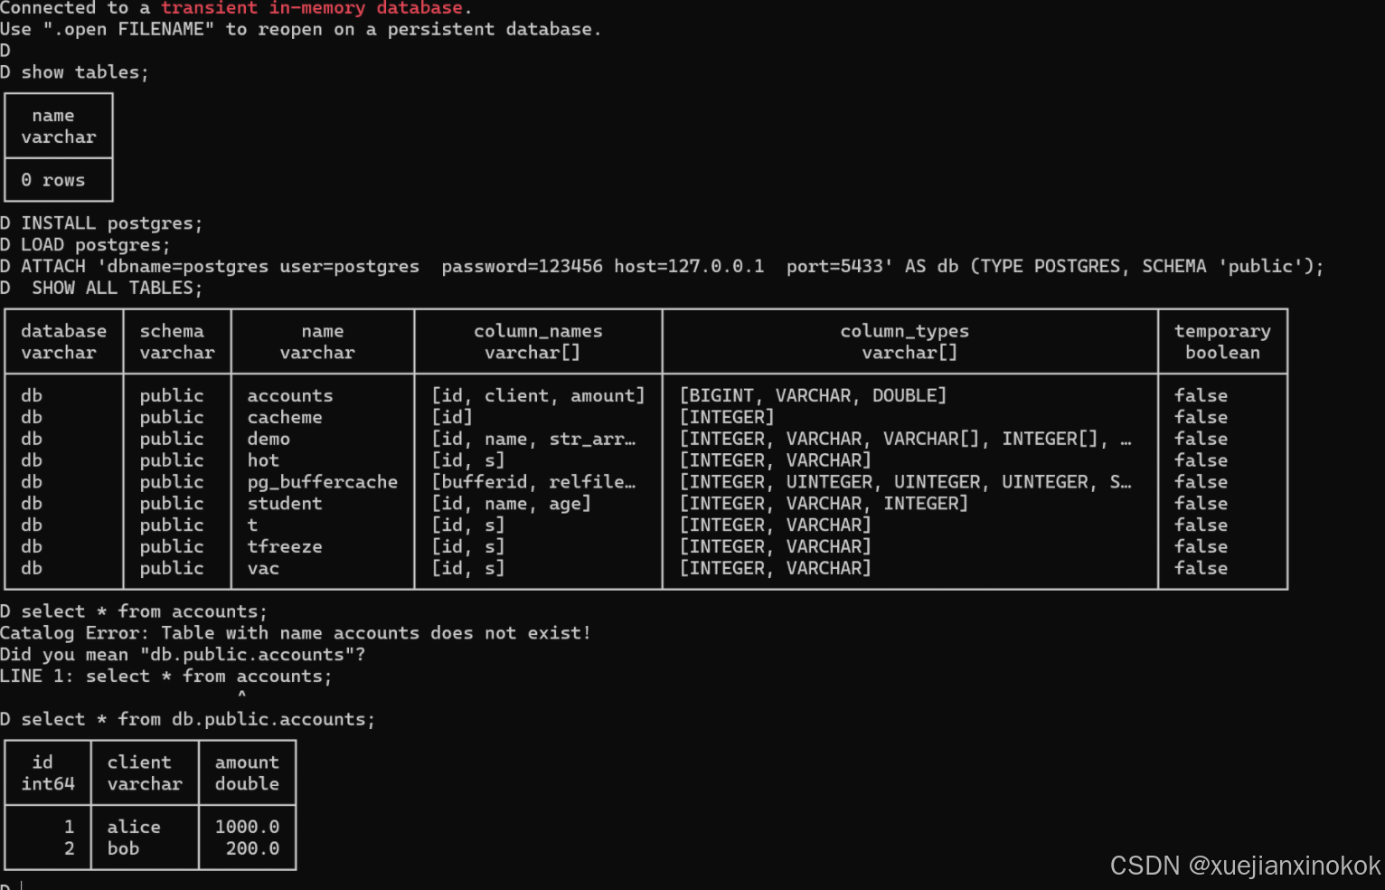Click the '200.0' amount value
This screenshot has width=1385, height=890.
coord(252,849)
